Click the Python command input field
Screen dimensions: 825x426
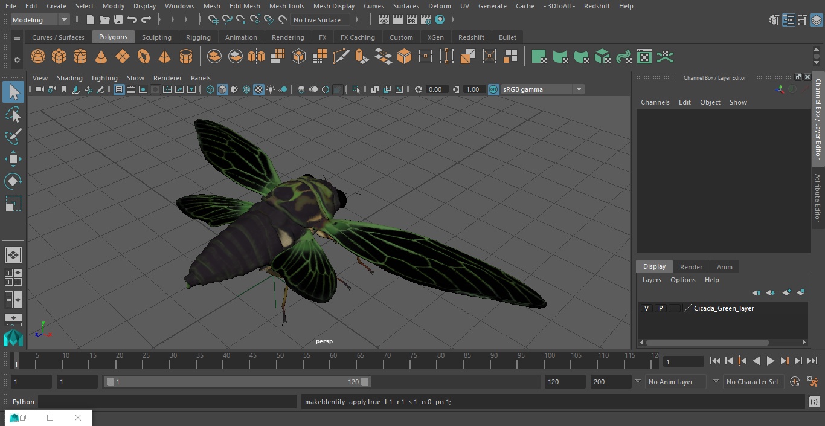167,402
